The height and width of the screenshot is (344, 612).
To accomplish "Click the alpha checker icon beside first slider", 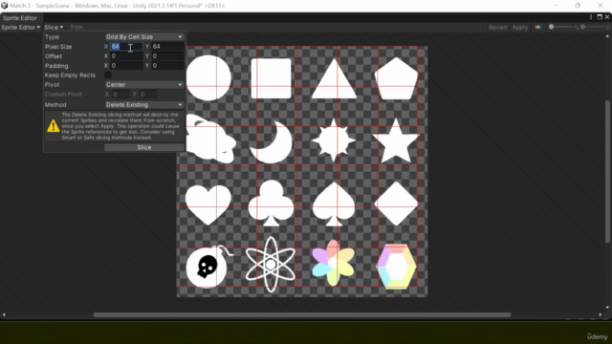I will tap(577, 27).
